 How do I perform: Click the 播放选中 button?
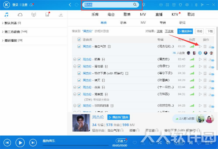click(185, 31)
